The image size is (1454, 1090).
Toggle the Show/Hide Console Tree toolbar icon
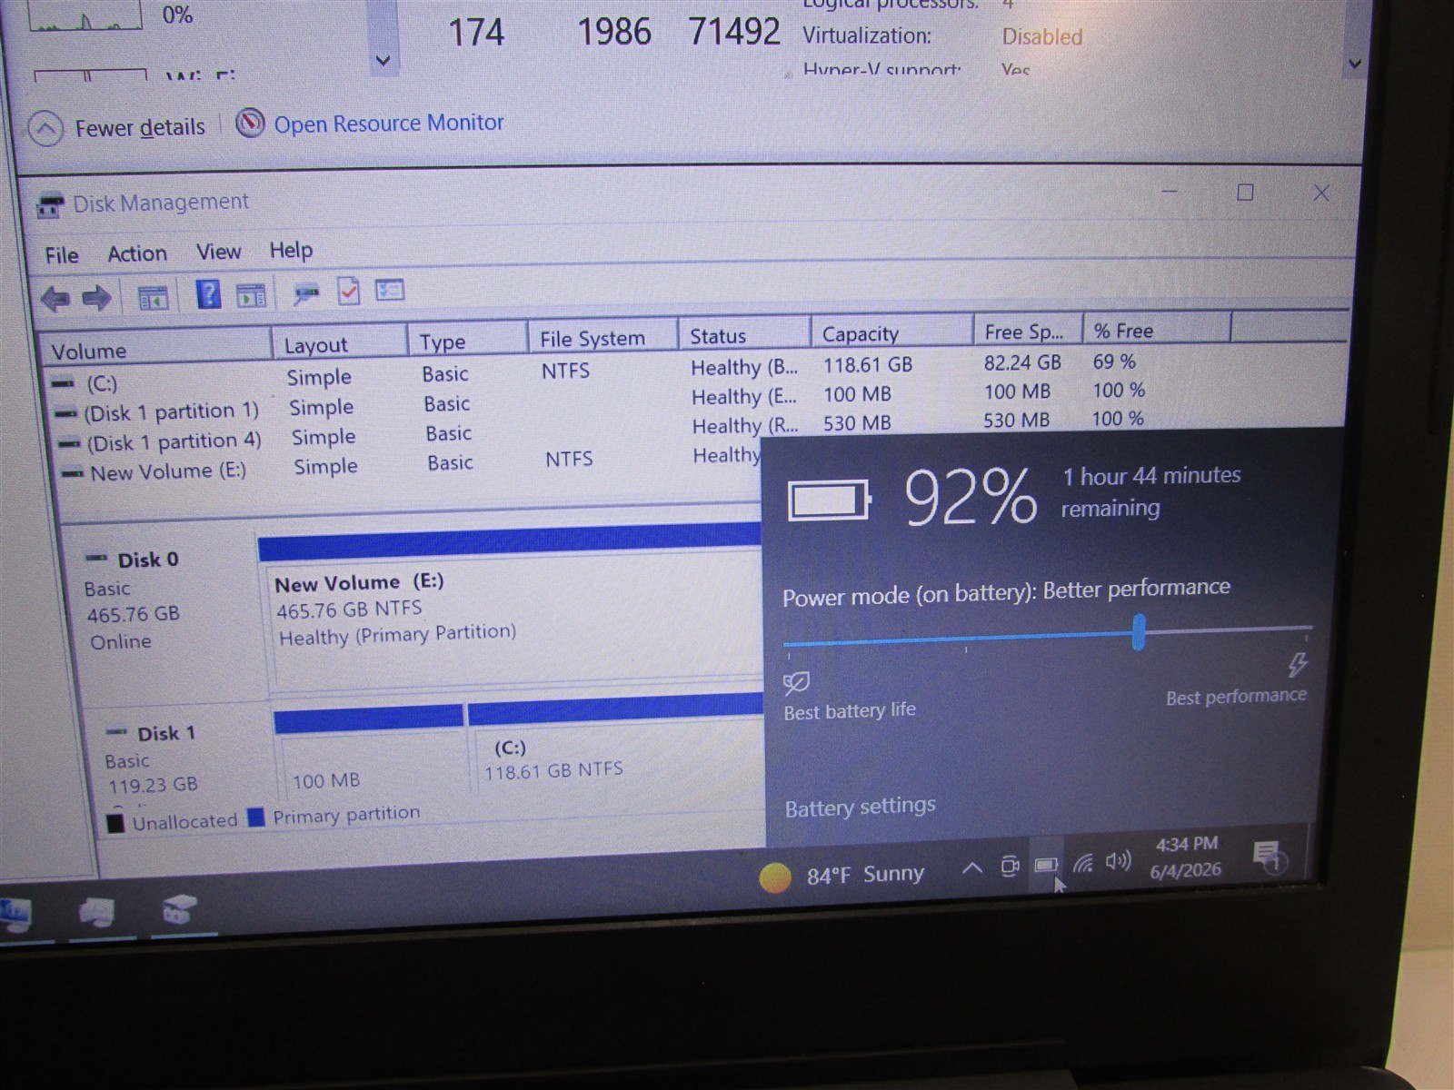[x=153, y=297]
